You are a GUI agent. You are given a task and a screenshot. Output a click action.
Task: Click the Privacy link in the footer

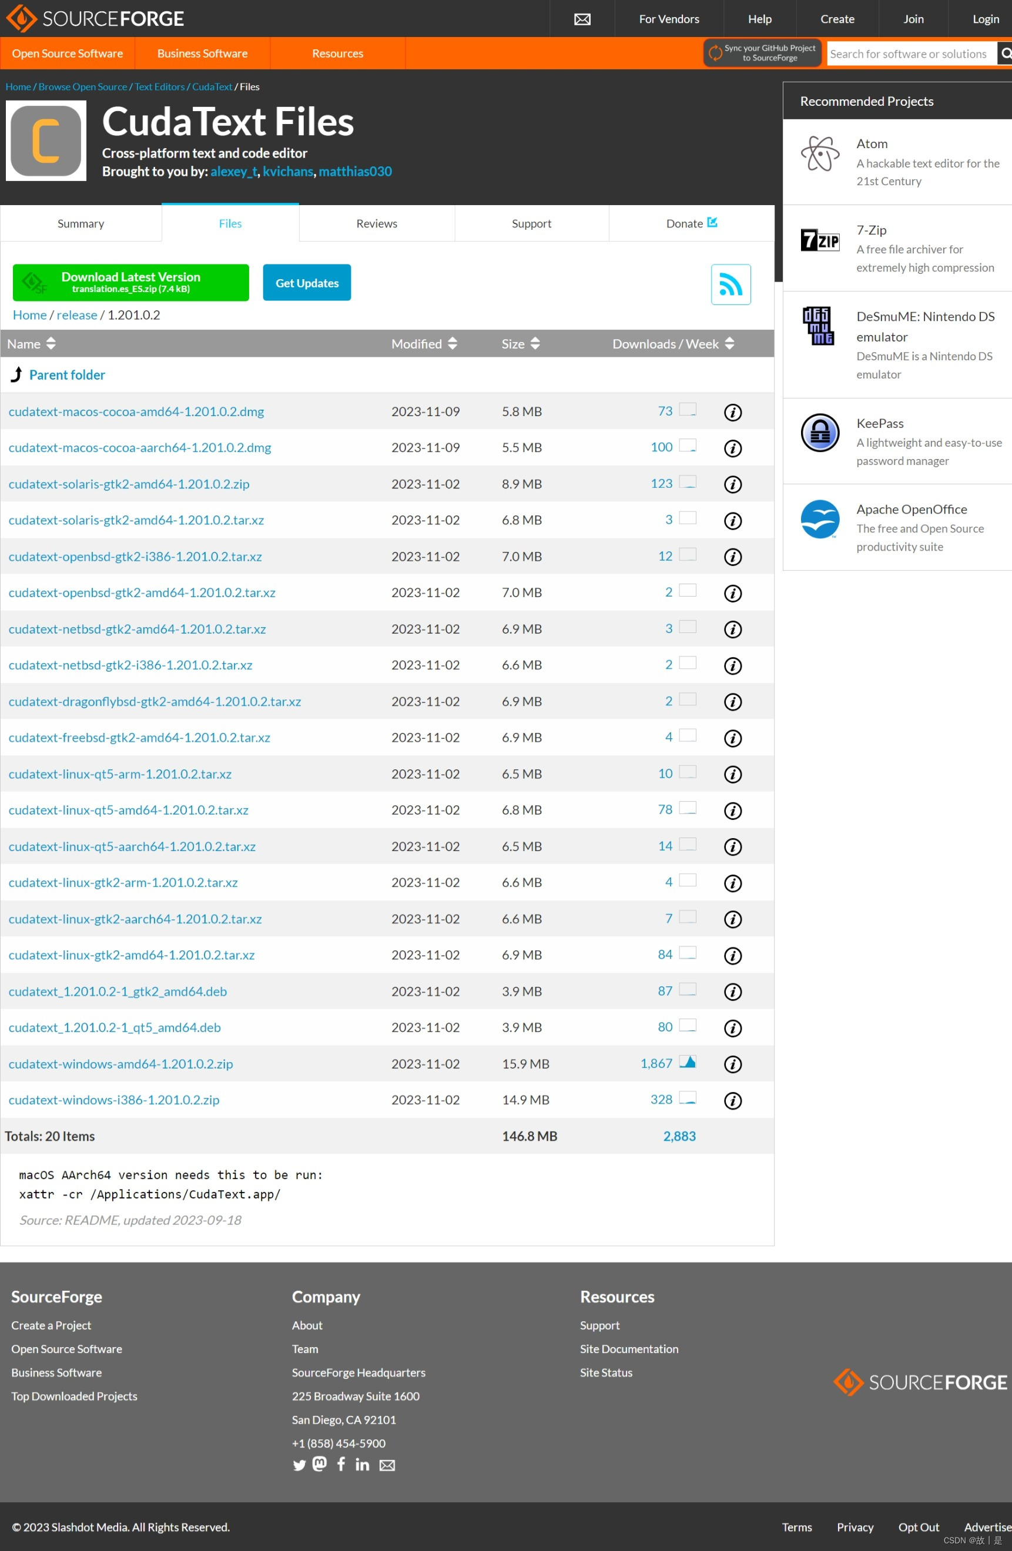pos(854,1527)
